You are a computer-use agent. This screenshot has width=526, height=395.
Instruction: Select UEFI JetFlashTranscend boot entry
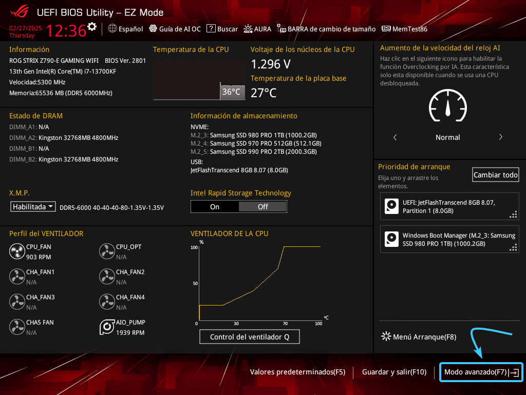point(449,207)
